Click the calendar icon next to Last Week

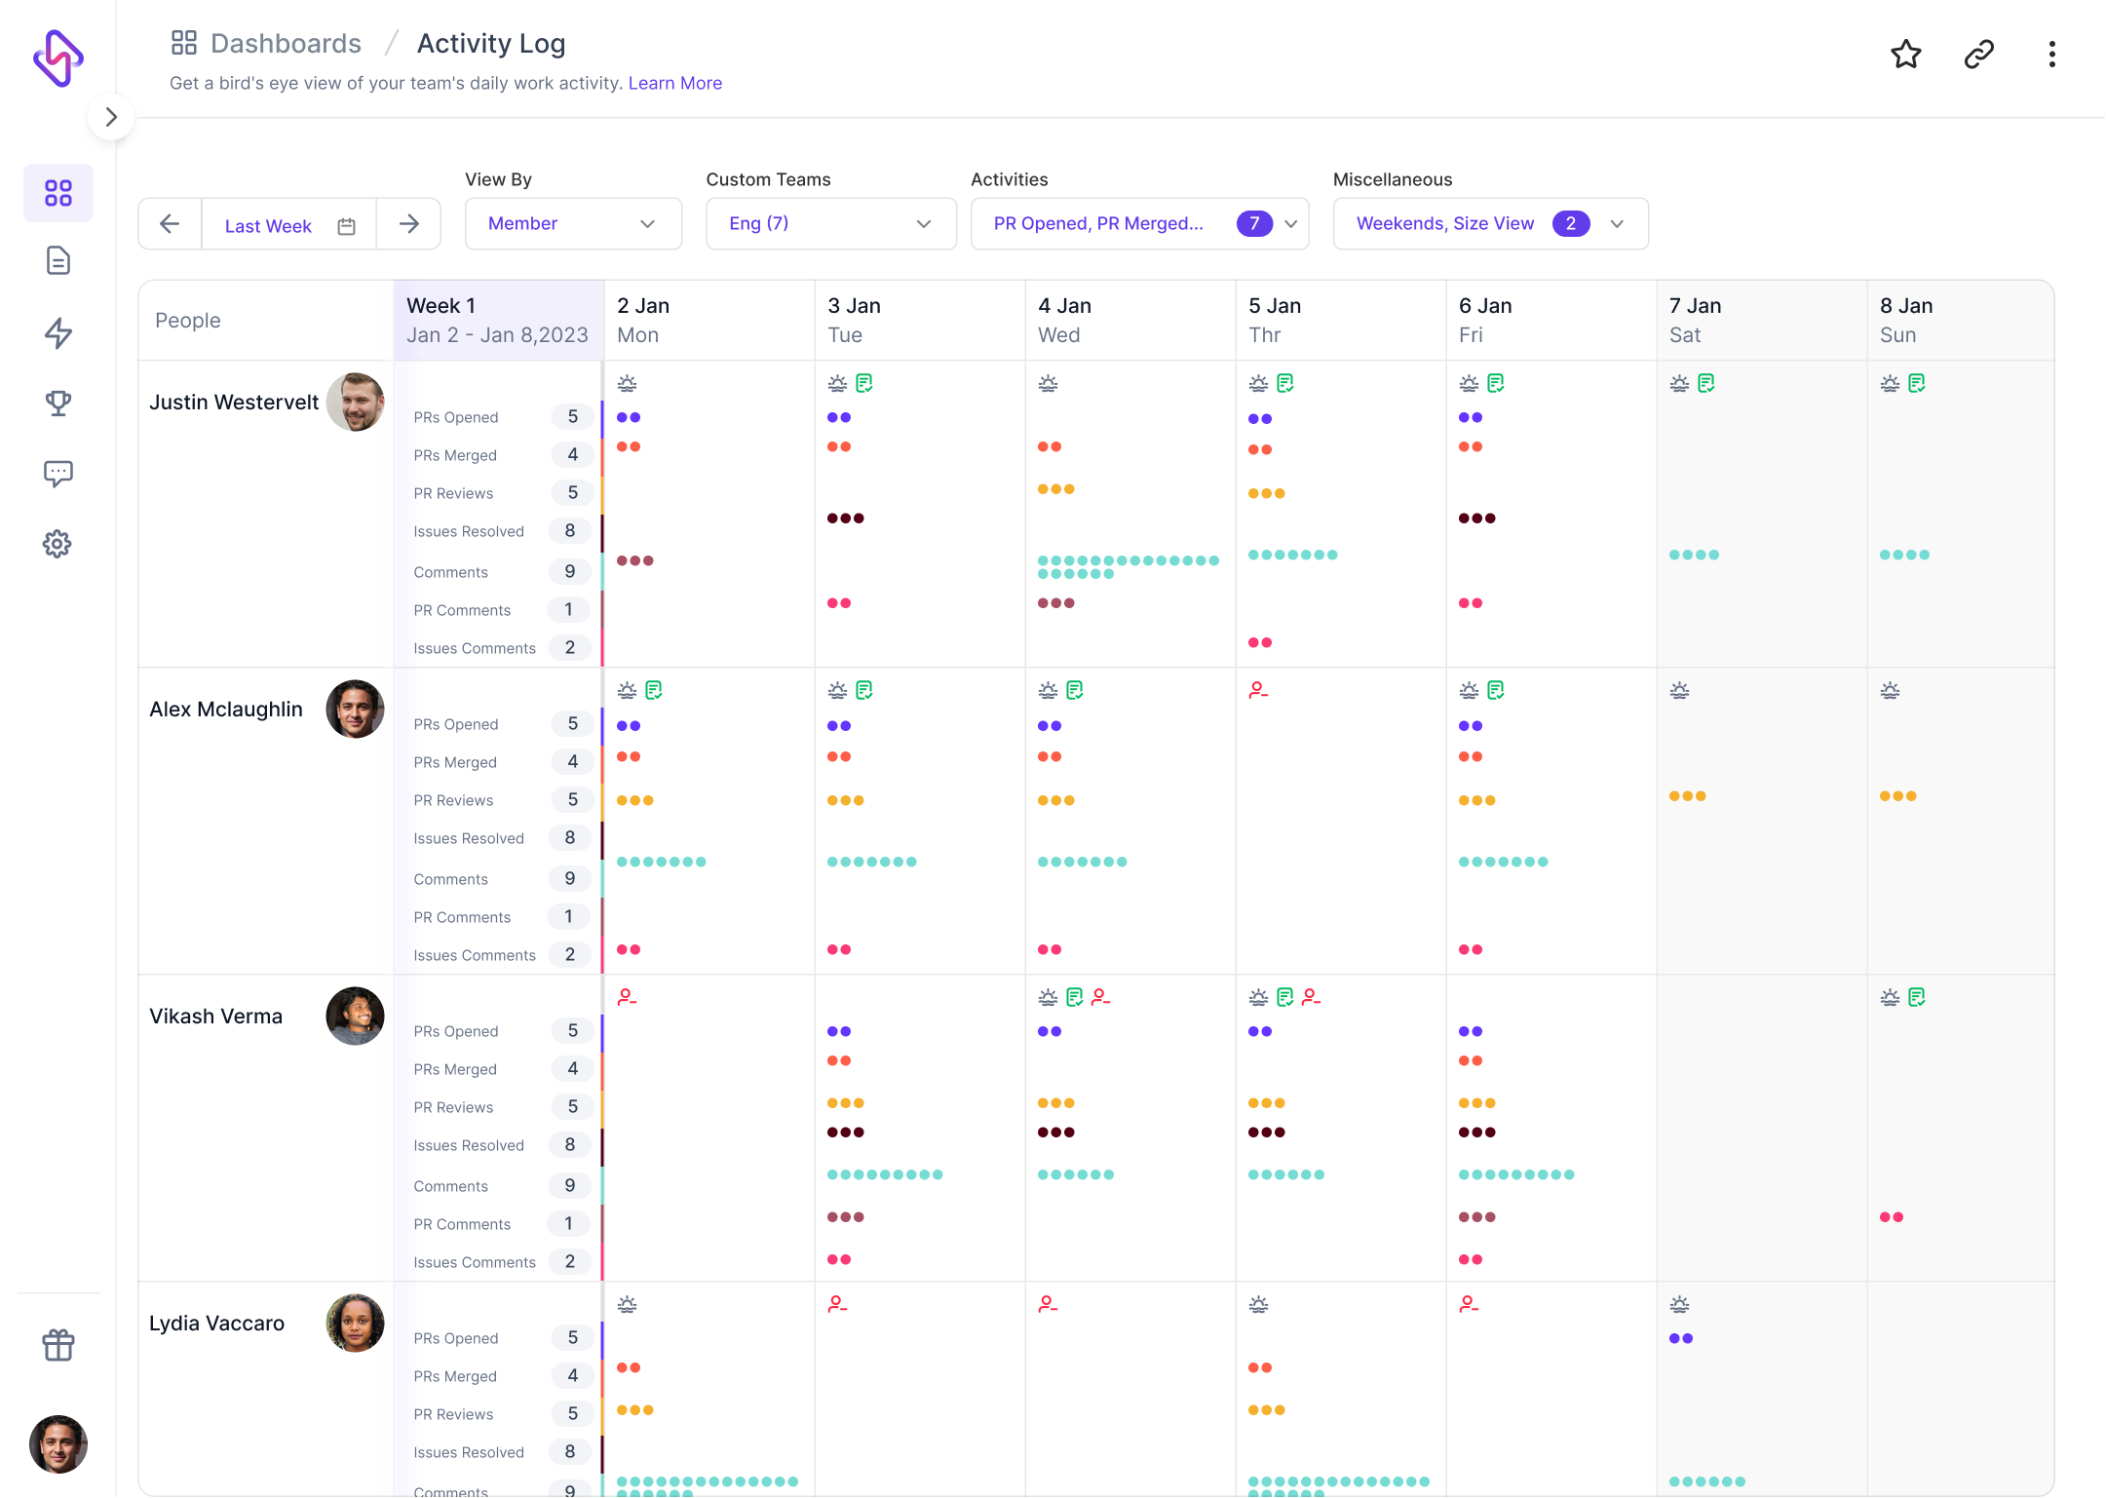(345, 224)
